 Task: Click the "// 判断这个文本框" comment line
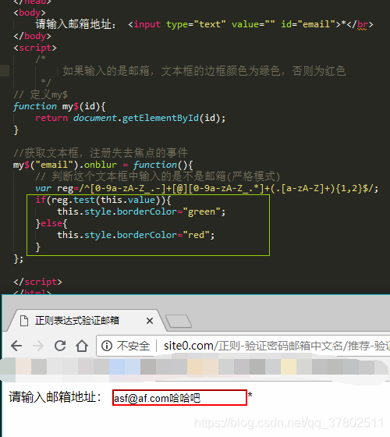click(x=158, y=176)
